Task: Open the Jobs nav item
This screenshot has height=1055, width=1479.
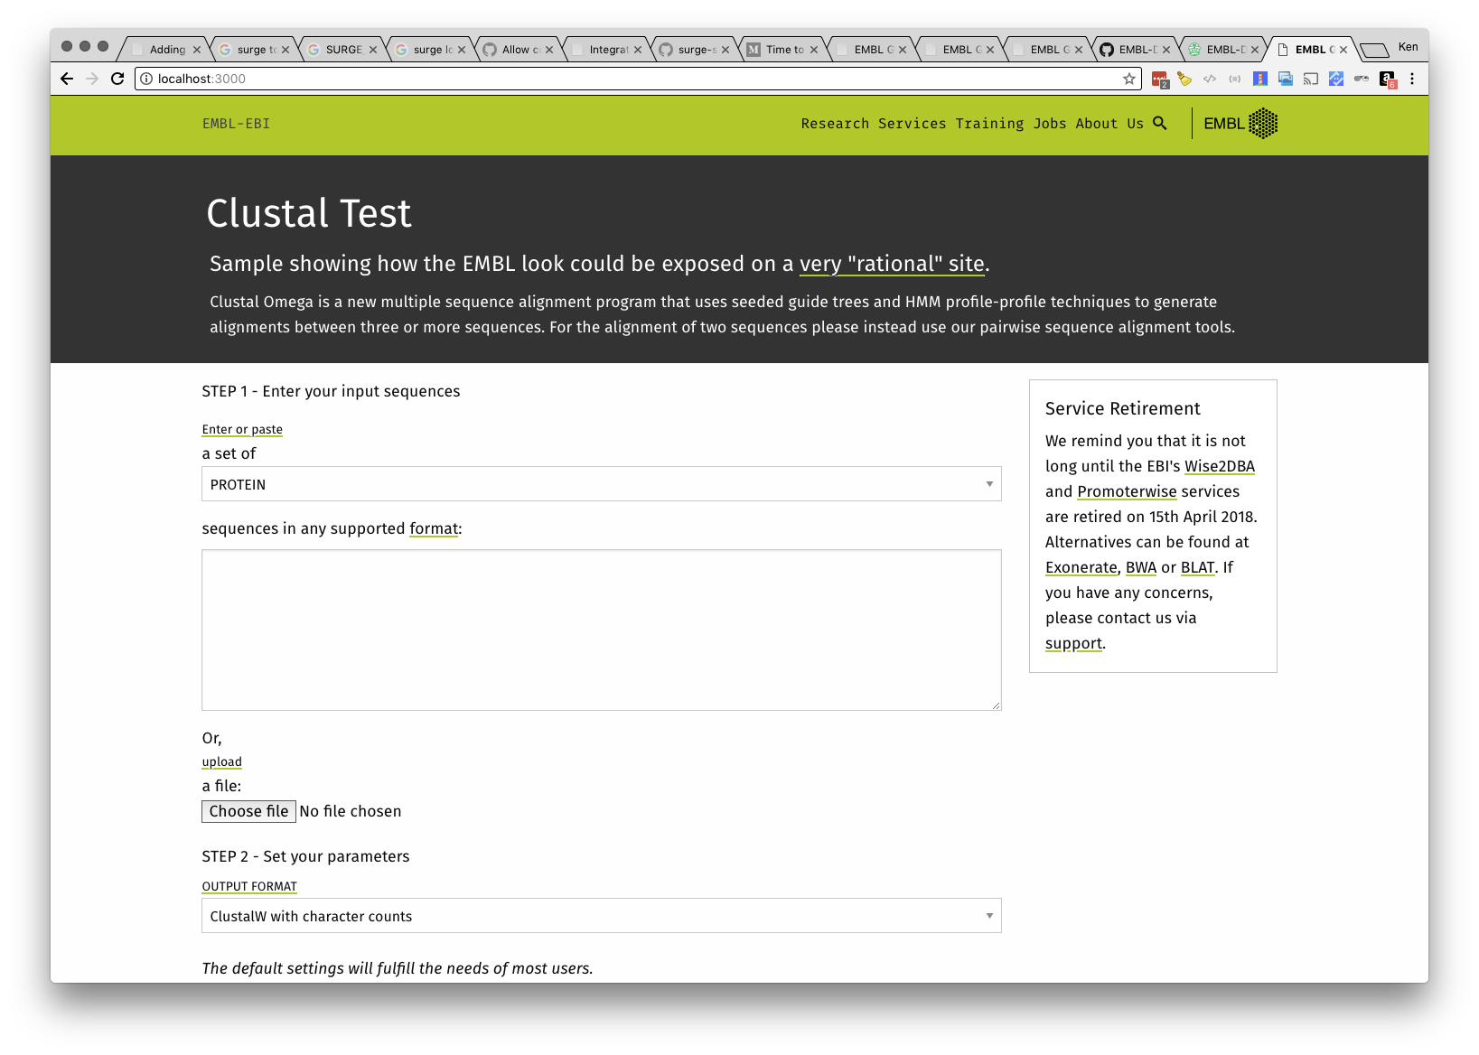Action: (1050, 124)
